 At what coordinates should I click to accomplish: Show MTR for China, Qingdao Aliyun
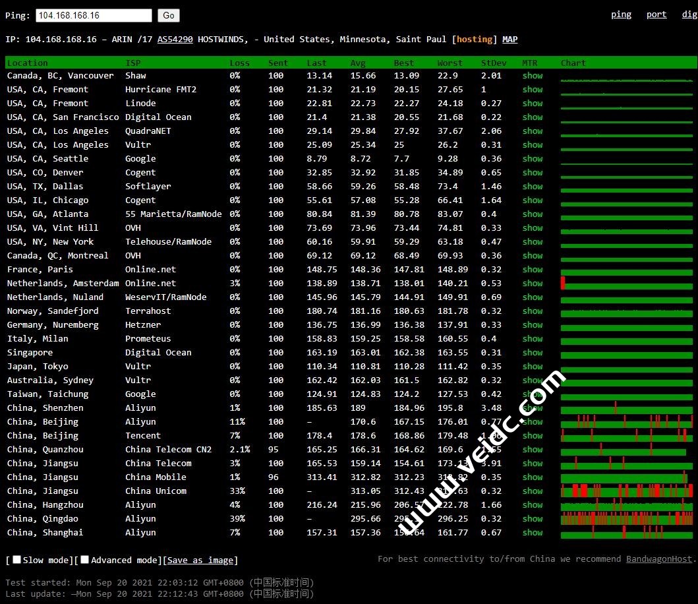click(533, 519)
